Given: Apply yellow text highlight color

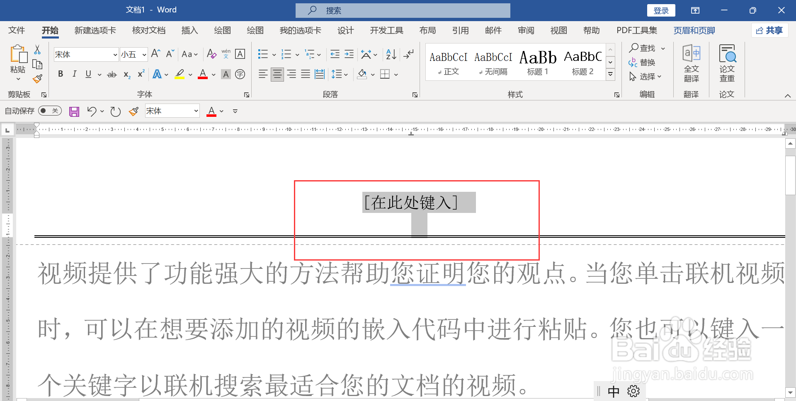Looking at the screenshot, I should (x=180, y=75).
